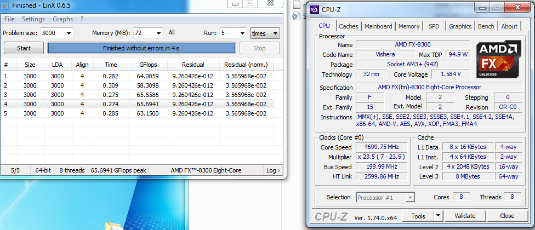The width and height of the screenshot is (535, 230).
Task: Open the Tools dropdown arrow in CPU-Z
Action: click(x=438, y=216)
